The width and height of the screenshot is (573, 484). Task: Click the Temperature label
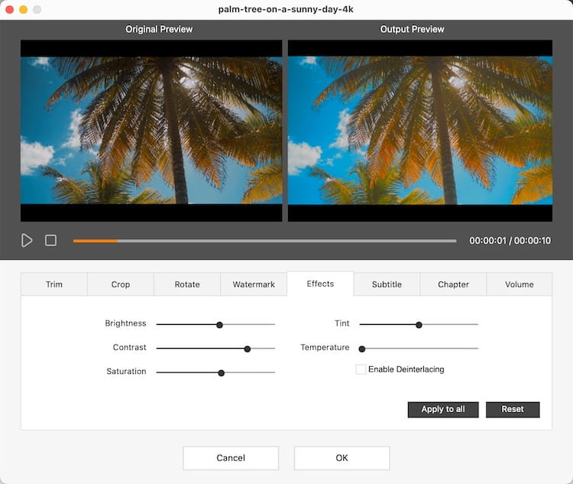coord(325,348)
